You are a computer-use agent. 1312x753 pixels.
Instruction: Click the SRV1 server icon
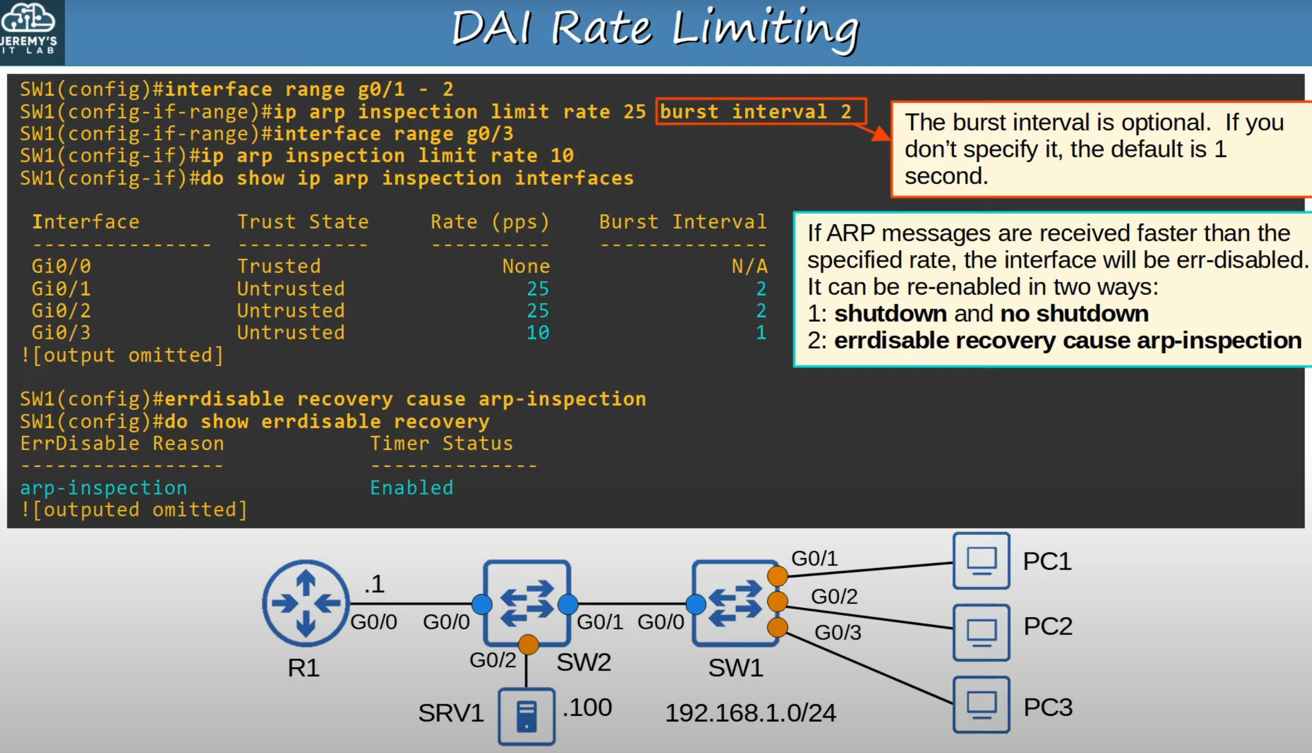[x=526, y=716]
